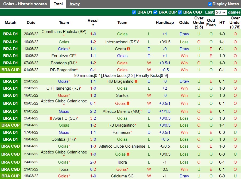Click the BRA CUP label on 18/03/22
Screen dimensions: 241x179
11,176
